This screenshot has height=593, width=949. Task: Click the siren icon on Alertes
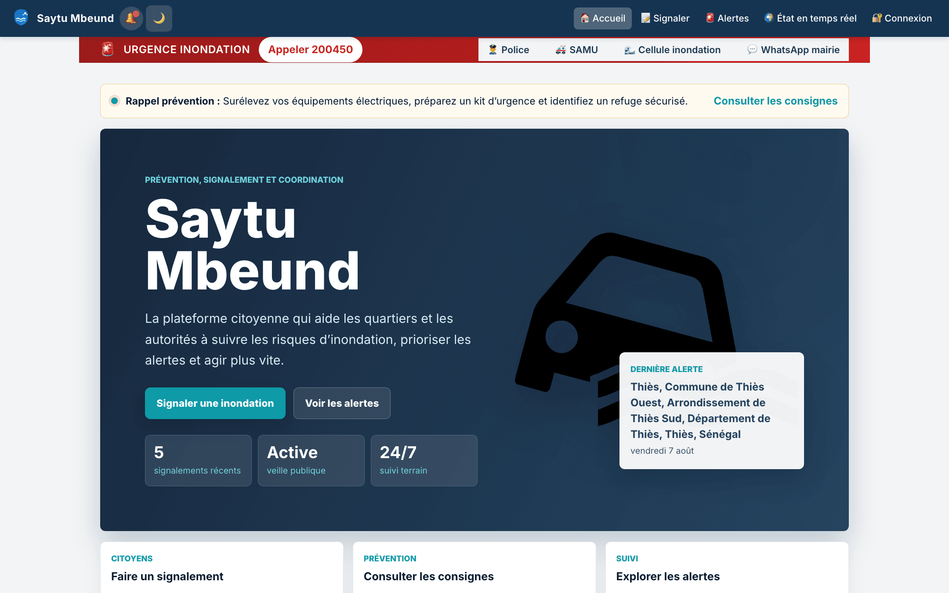710,18
